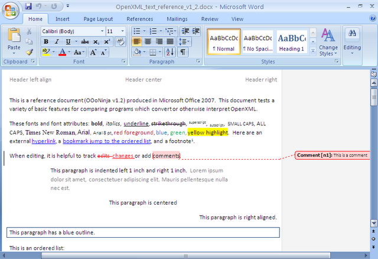Toggle Italic formatting
Screen dimensions: 378x259
tap(57, 42)
